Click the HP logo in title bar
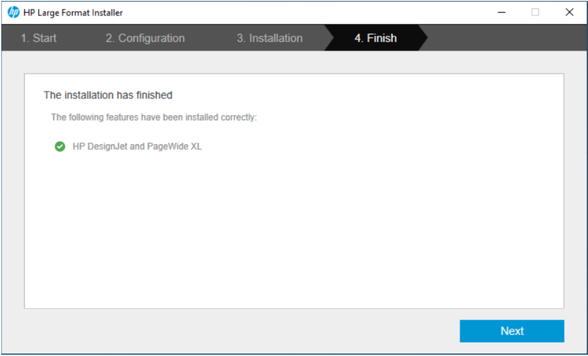Image resolution: width=588 pixels, height=356 pixels. tap(13, 12)
